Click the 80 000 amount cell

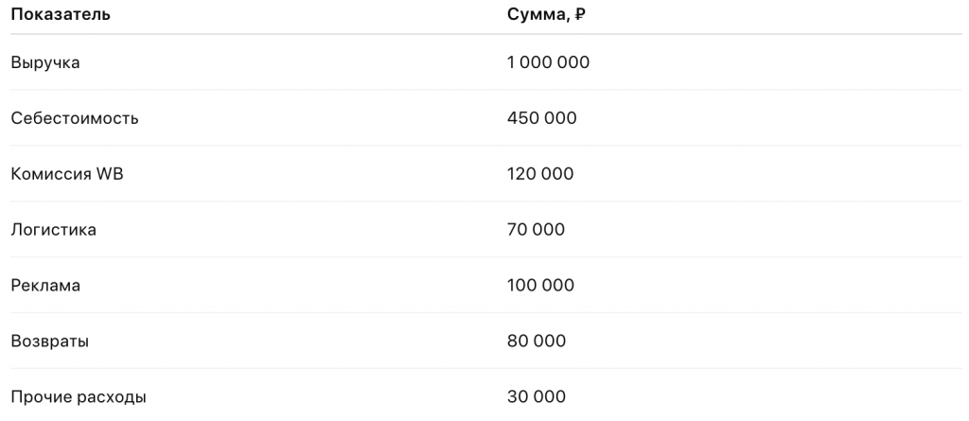pos(537,342)
